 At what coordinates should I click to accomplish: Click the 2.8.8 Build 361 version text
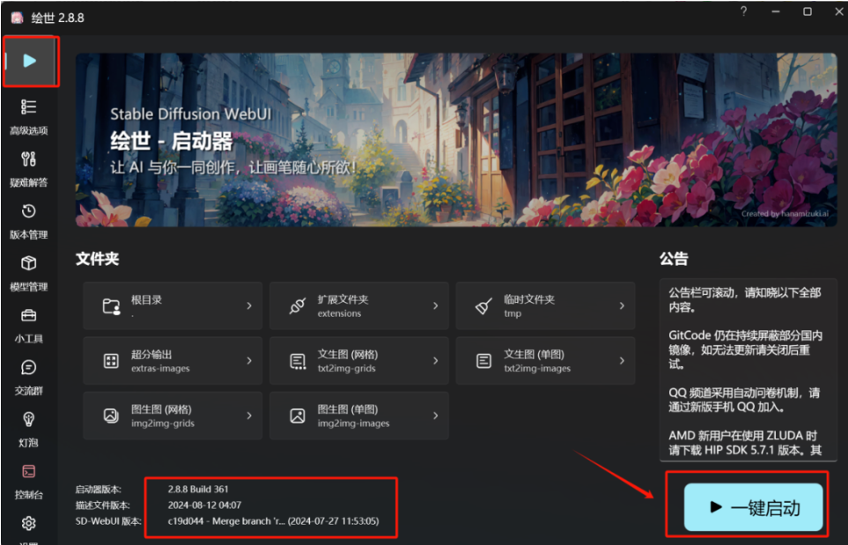tap(198, 490)
